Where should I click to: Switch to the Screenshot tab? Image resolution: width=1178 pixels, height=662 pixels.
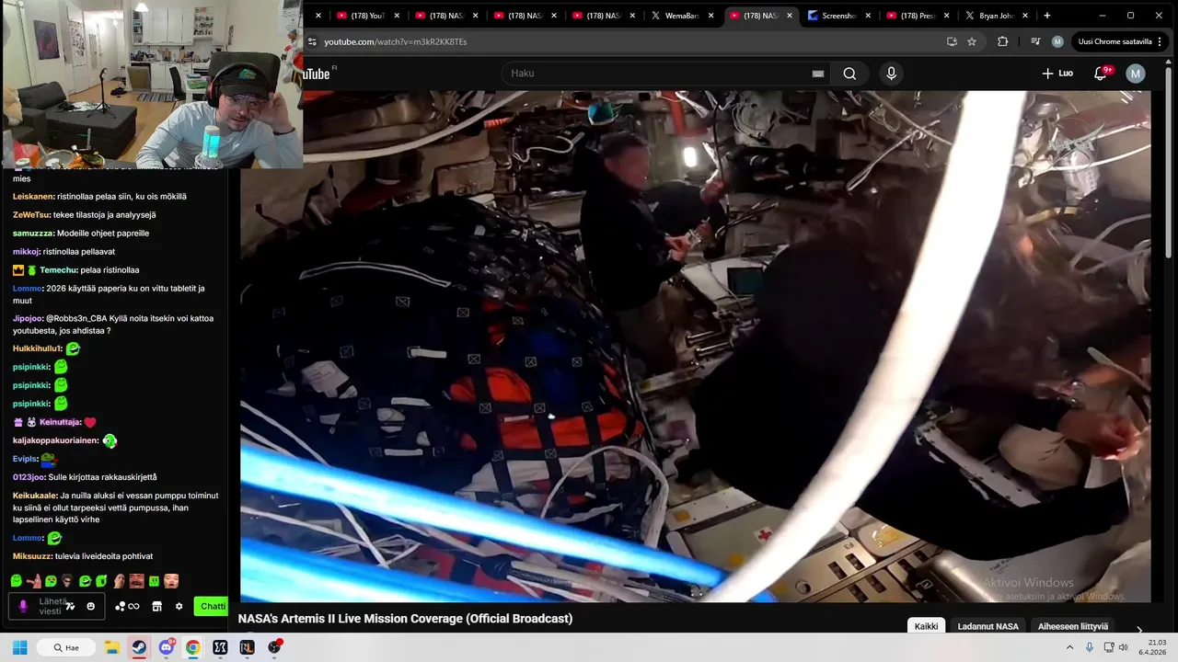[x=837, y=16]
